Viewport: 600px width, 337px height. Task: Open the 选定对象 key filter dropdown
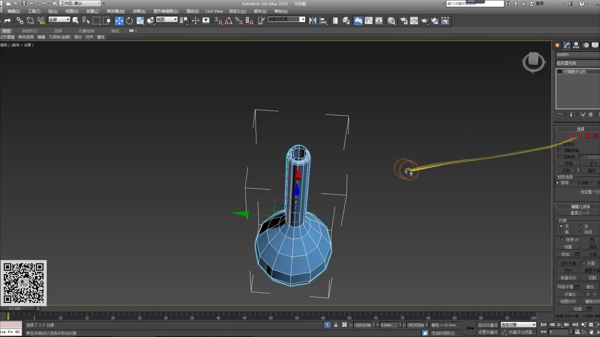tap(518, 325)
